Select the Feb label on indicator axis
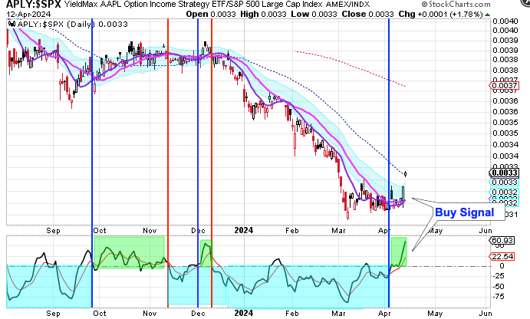The image size is (530, 319). click(293, 313)
